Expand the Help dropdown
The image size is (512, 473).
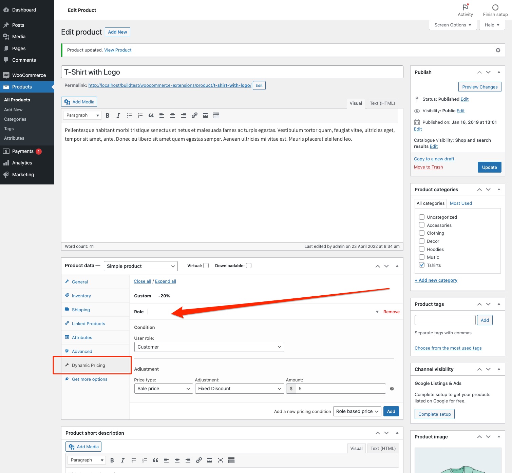492,25
